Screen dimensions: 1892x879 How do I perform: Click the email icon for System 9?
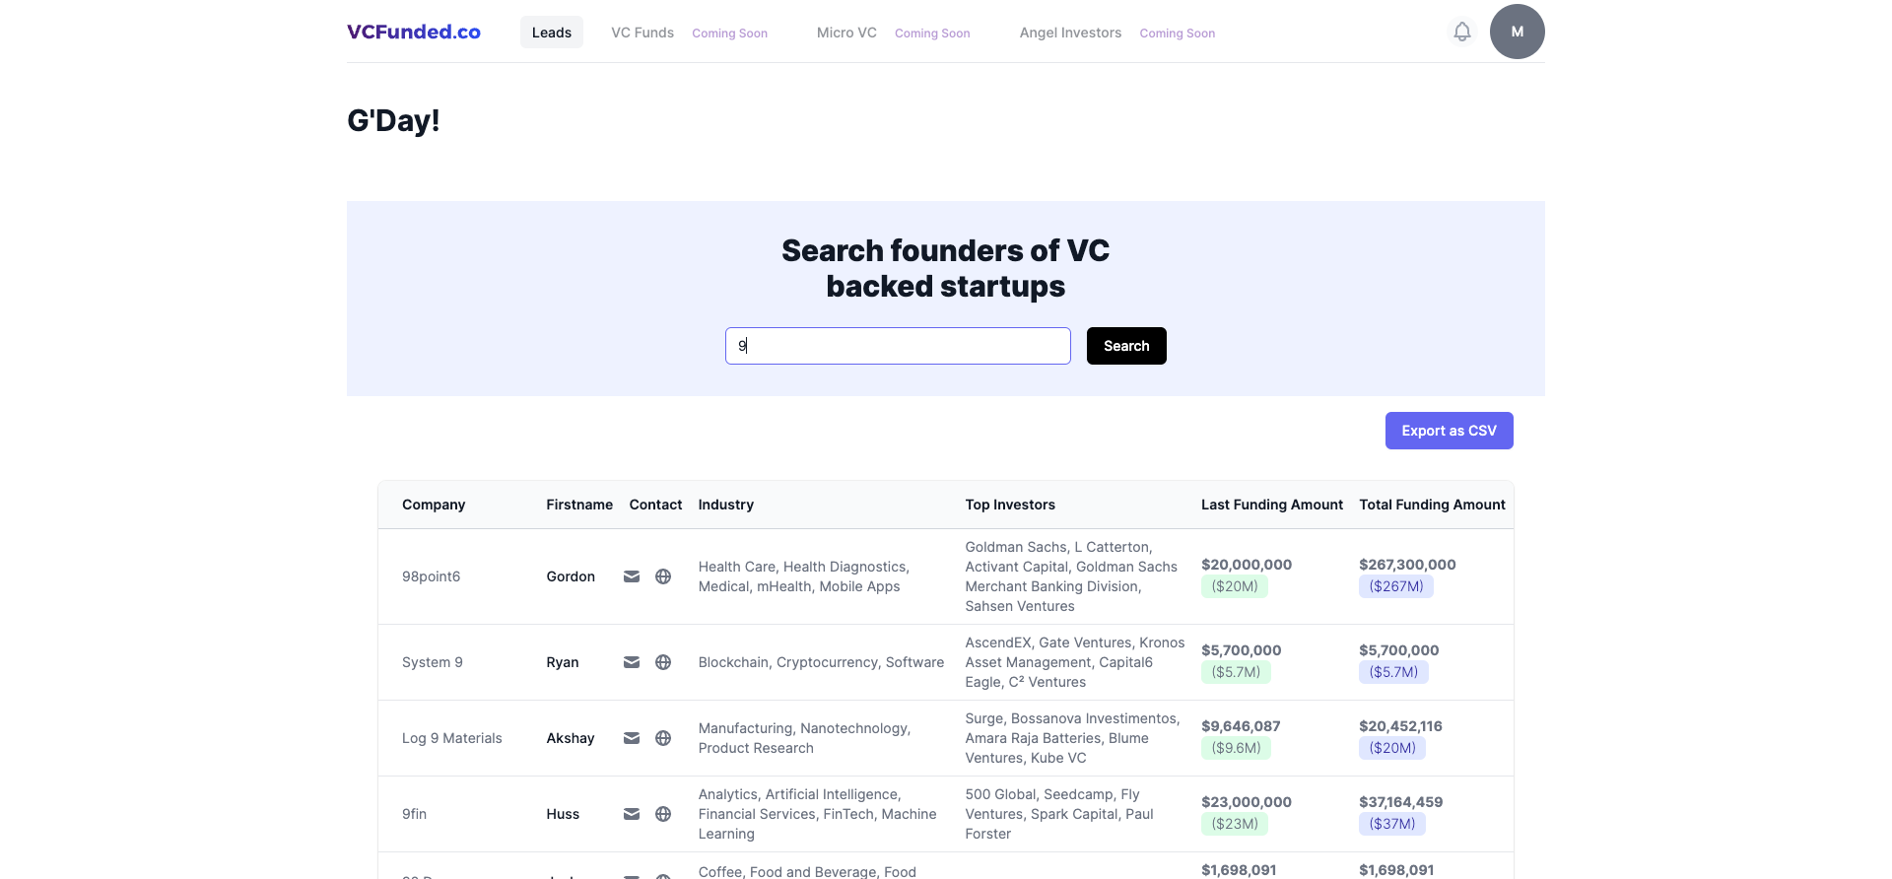[632, 662]
